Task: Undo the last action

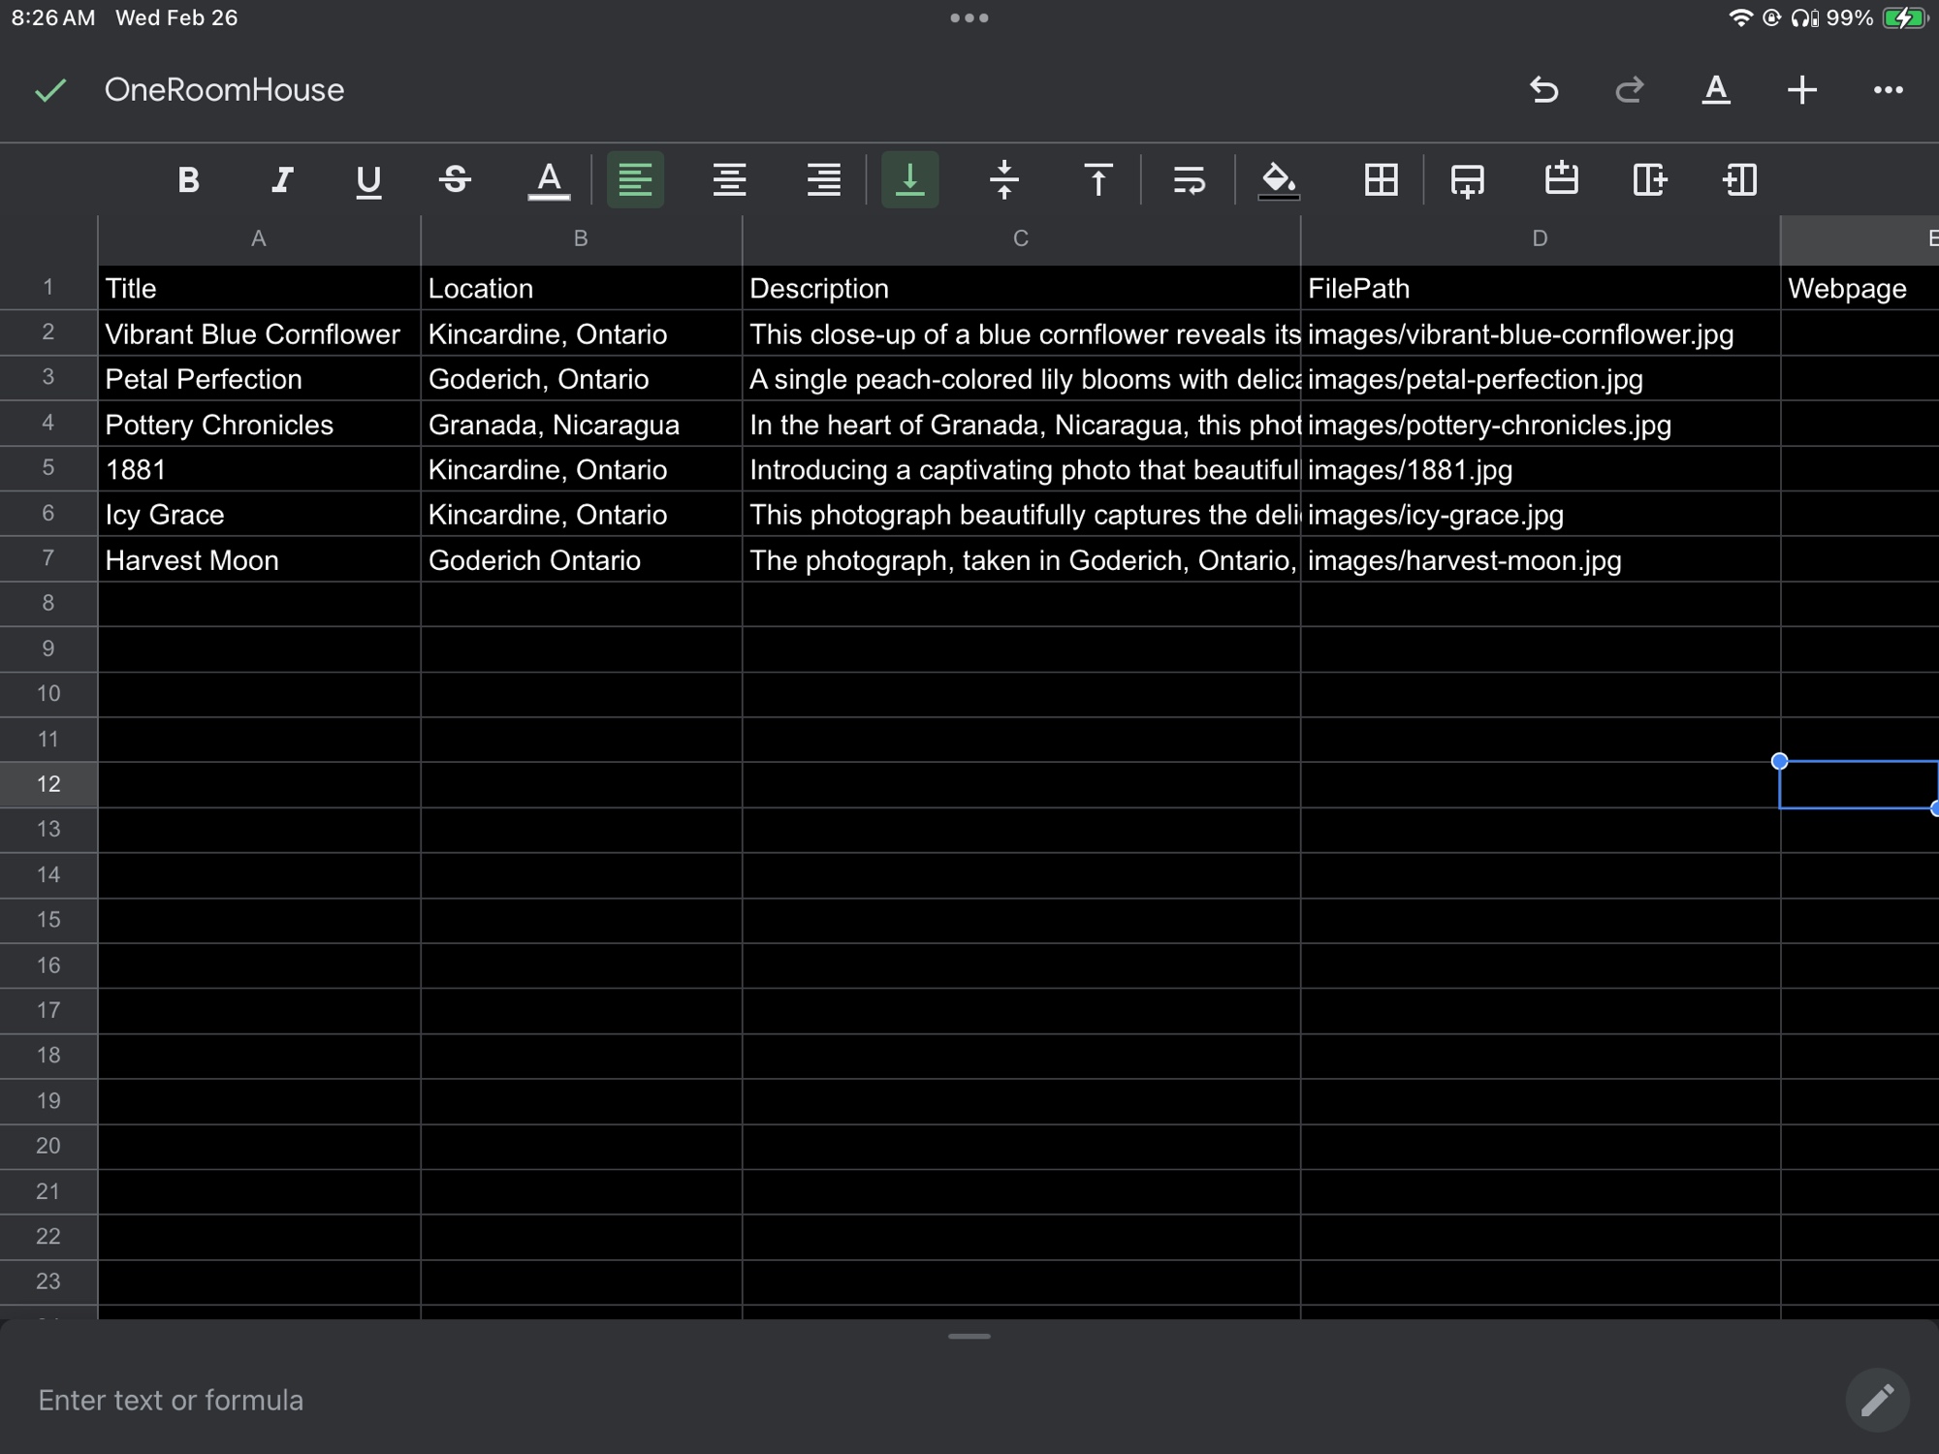Action: tap(1544, 90)
